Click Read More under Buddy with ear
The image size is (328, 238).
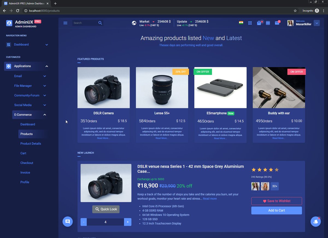point(279,138)
